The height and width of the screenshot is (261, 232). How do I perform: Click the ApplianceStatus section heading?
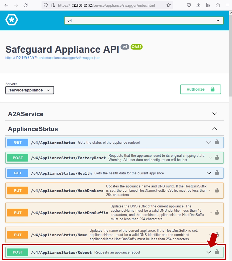point(33,129)
